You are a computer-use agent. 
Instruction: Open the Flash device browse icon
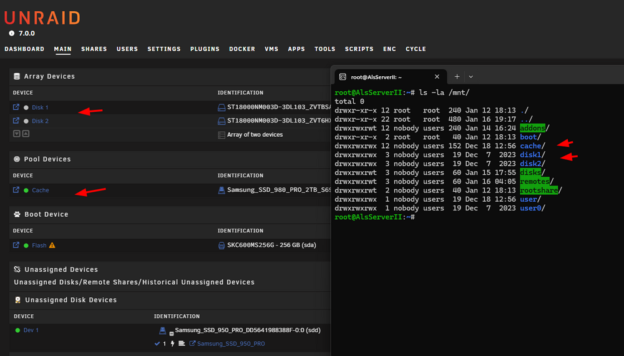pyautogui.click(x=16, y=245)
